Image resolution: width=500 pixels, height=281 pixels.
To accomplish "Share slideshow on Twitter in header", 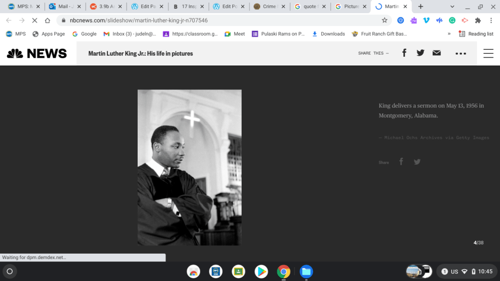I will click(420, 53).
